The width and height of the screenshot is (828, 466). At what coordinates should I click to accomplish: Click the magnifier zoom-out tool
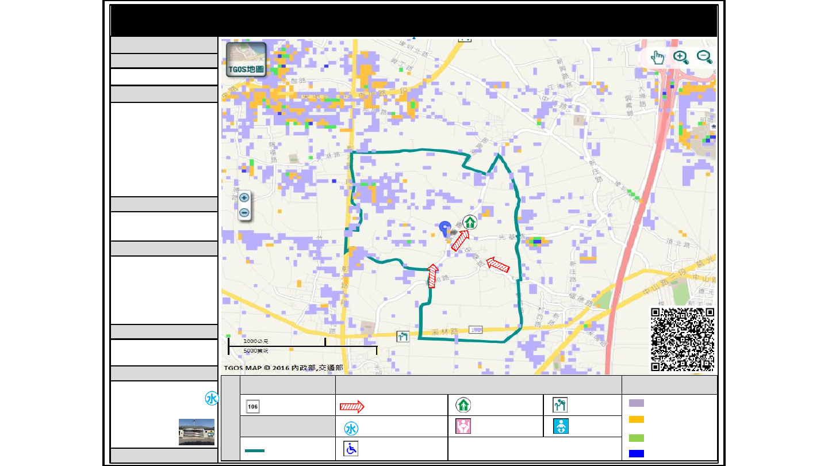pos(704,57)
